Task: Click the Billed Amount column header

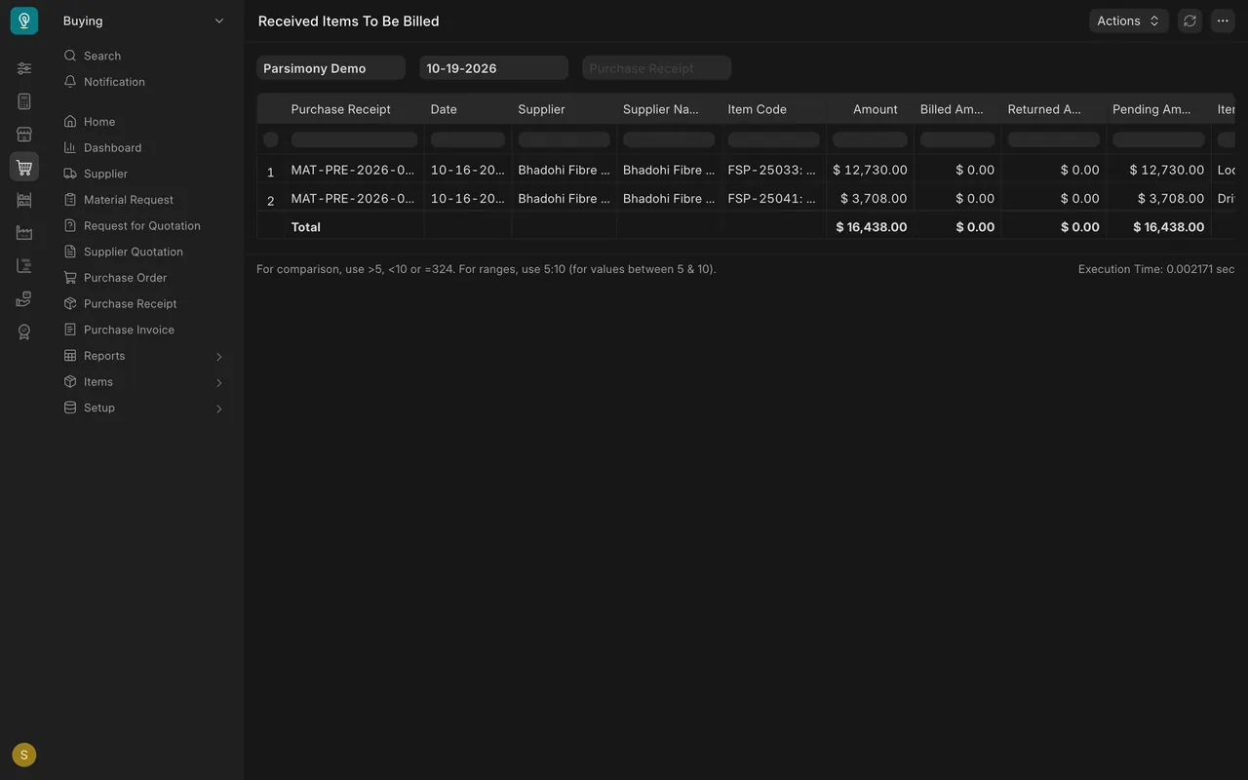Action: [957, 109]
